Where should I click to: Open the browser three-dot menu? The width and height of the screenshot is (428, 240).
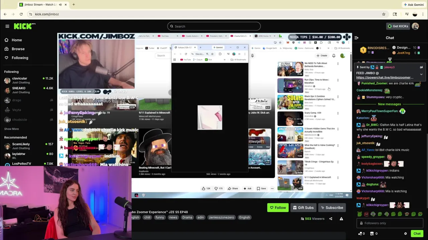(x=423, y=14)
